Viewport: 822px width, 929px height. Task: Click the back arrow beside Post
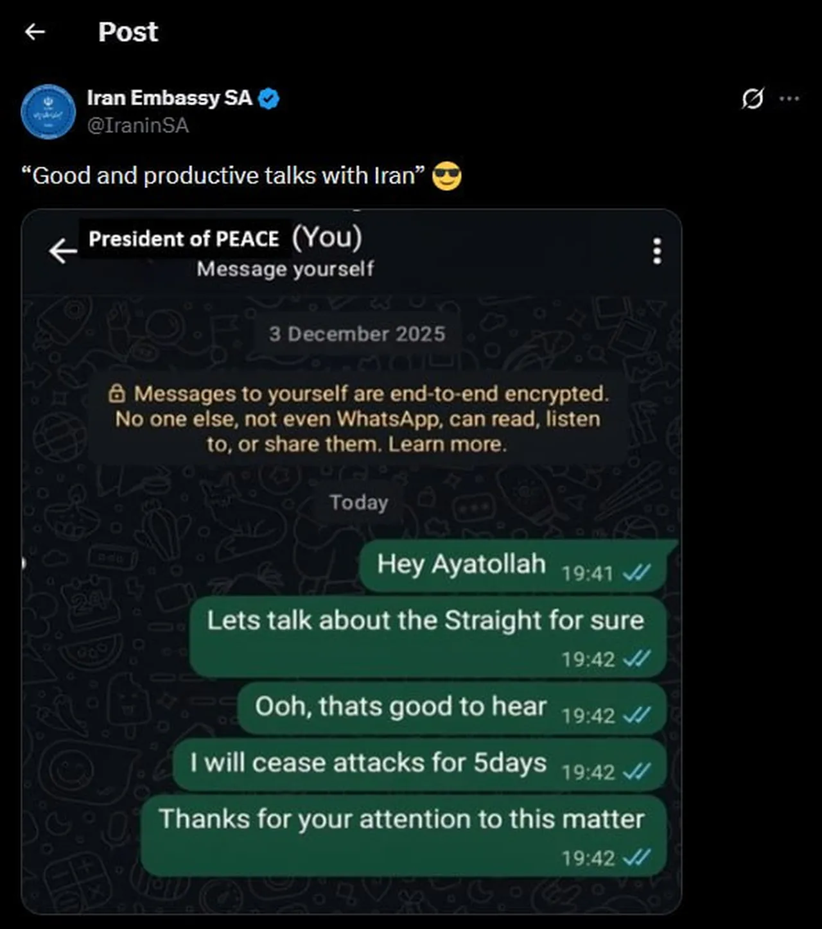click(35, 31)
